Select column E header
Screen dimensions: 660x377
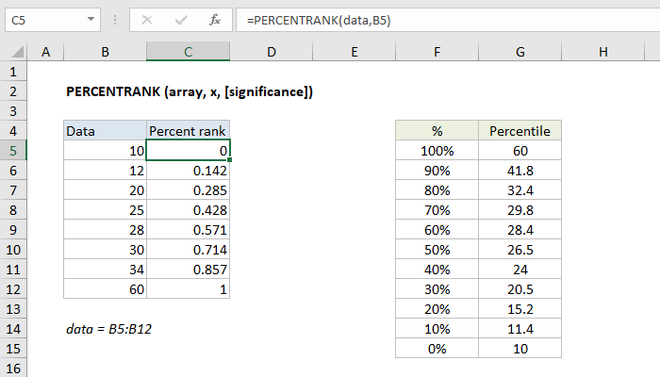[x=355, y=52]
